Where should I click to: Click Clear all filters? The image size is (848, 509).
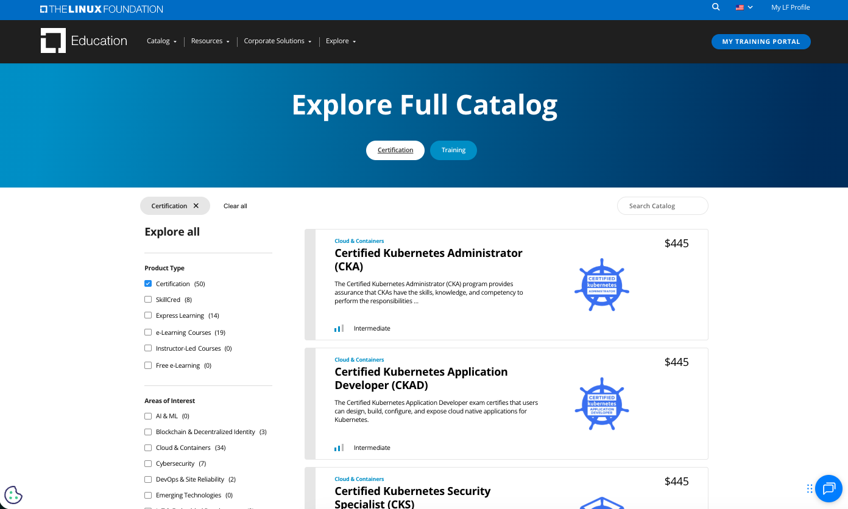point(235,206)
